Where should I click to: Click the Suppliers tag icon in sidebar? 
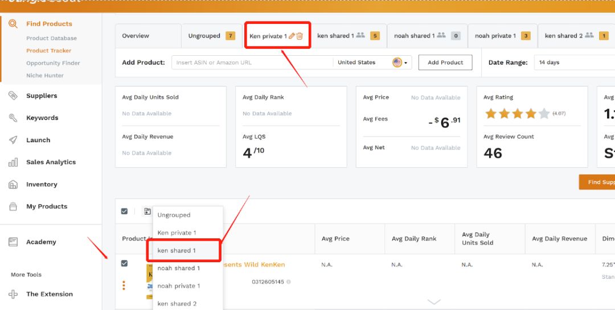point(13,96)
